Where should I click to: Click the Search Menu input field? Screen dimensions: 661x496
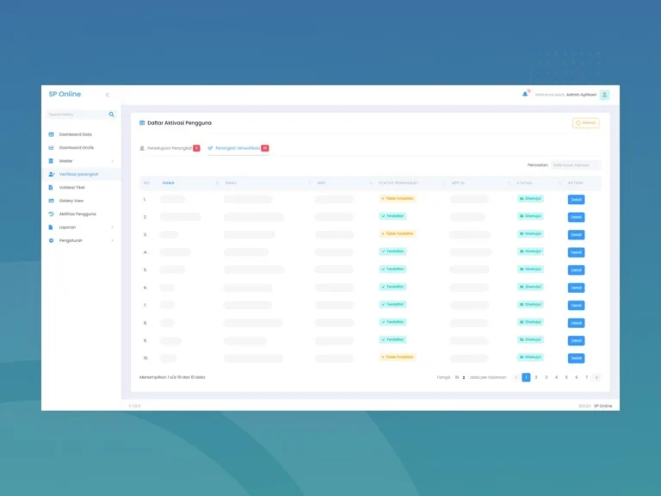point(80,115)
